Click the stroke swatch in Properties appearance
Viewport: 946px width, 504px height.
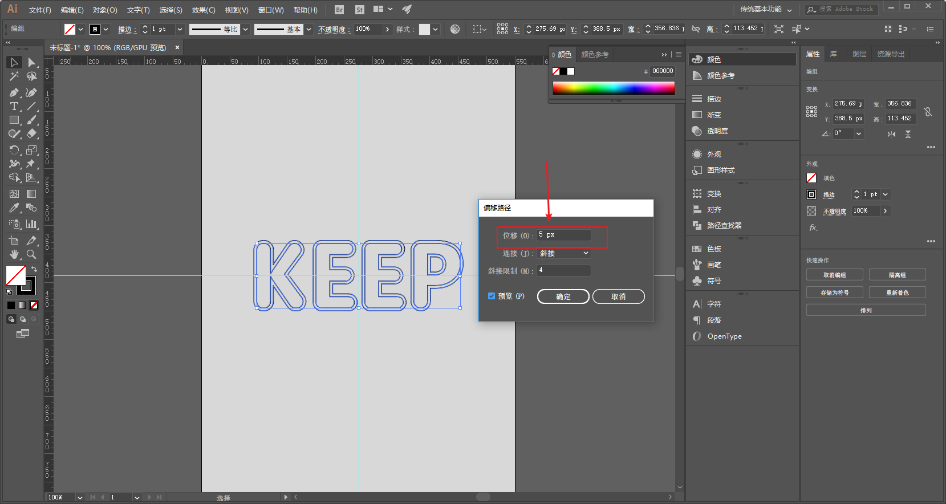[811, 194]
